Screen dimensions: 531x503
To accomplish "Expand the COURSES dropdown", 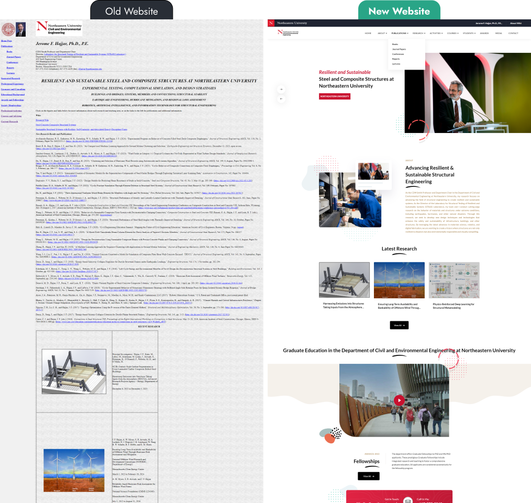I will (x=451, y=33).
